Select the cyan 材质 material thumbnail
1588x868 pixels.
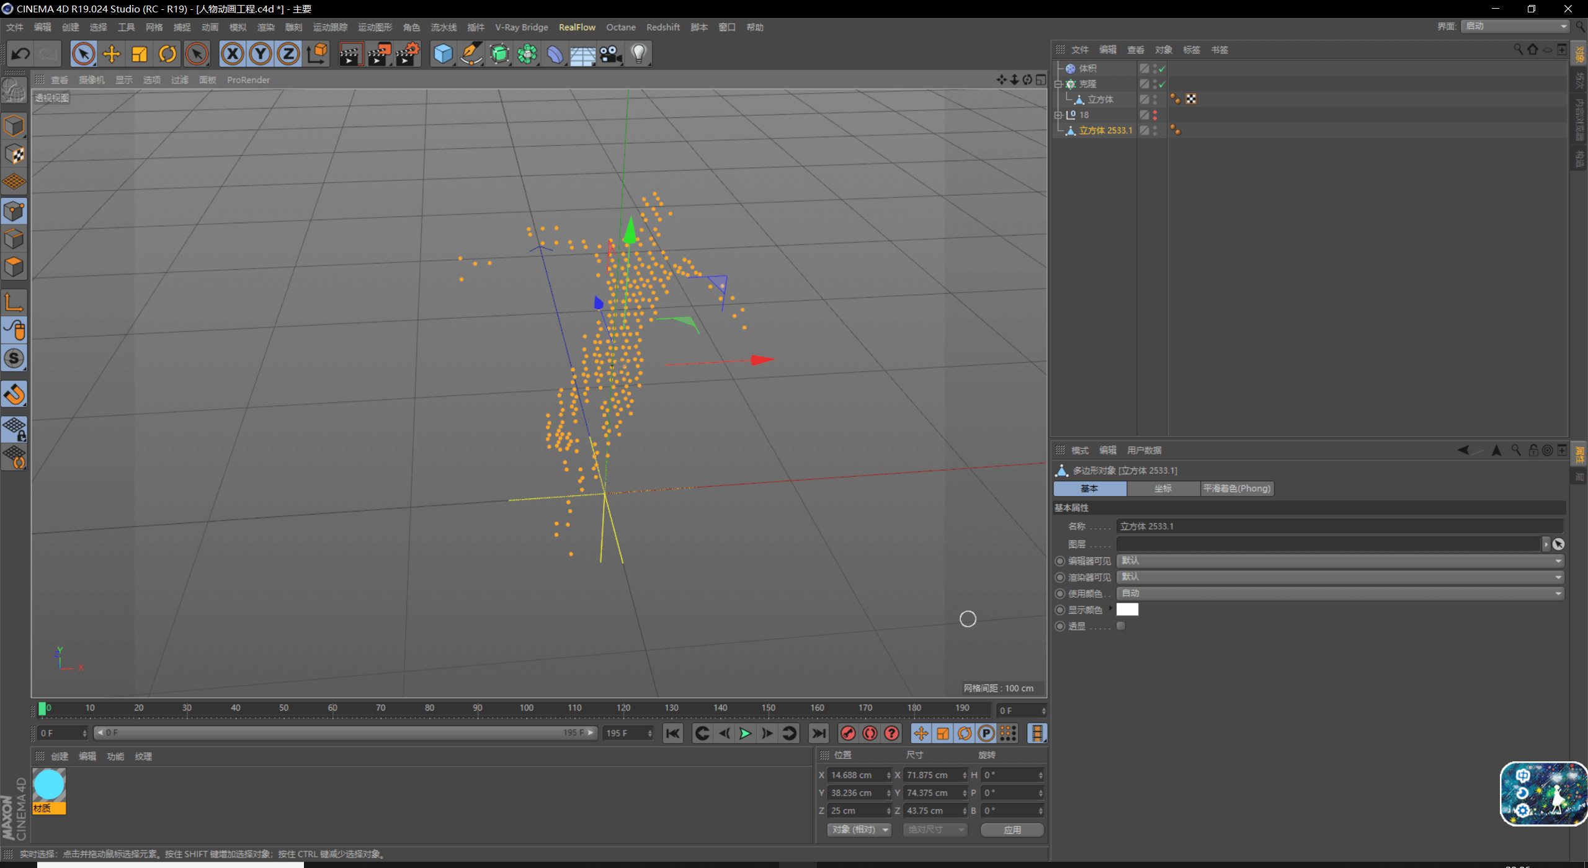coord(49,786)
